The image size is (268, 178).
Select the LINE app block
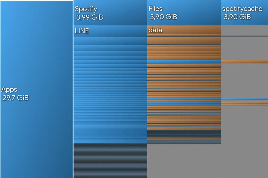[110, 31]
